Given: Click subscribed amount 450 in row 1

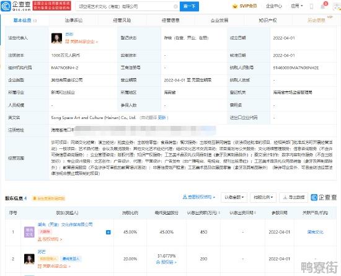Looking at the screenshot, I should pyautogui.click(x=203, y=232).
